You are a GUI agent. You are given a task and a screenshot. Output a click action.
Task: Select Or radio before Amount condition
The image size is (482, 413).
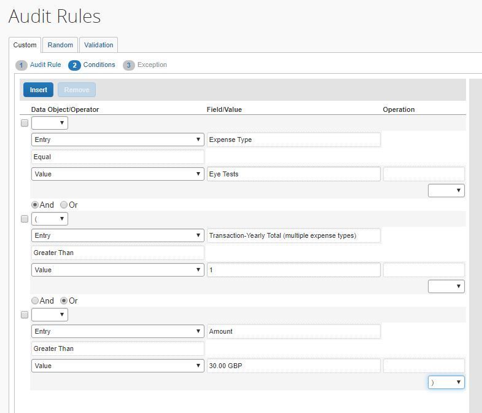tap(64, 301)
